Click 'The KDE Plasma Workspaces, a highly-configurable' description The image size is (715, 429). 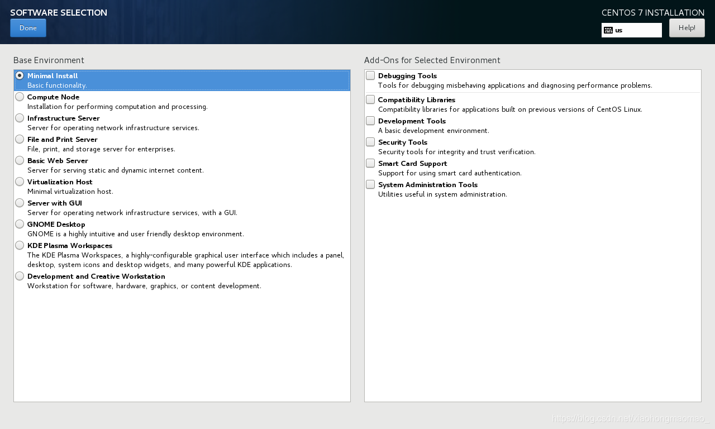click(185, 260)
